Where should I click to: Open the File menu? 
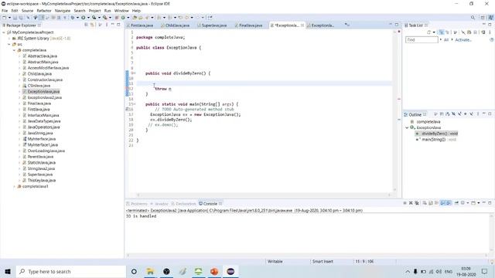[5, 11]
